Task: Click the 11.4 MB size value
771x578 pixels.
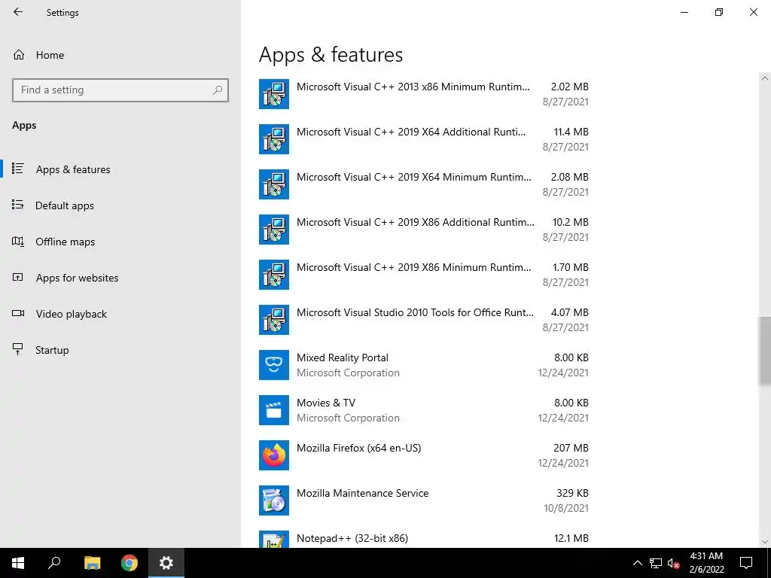Action: tap(571, 132)
